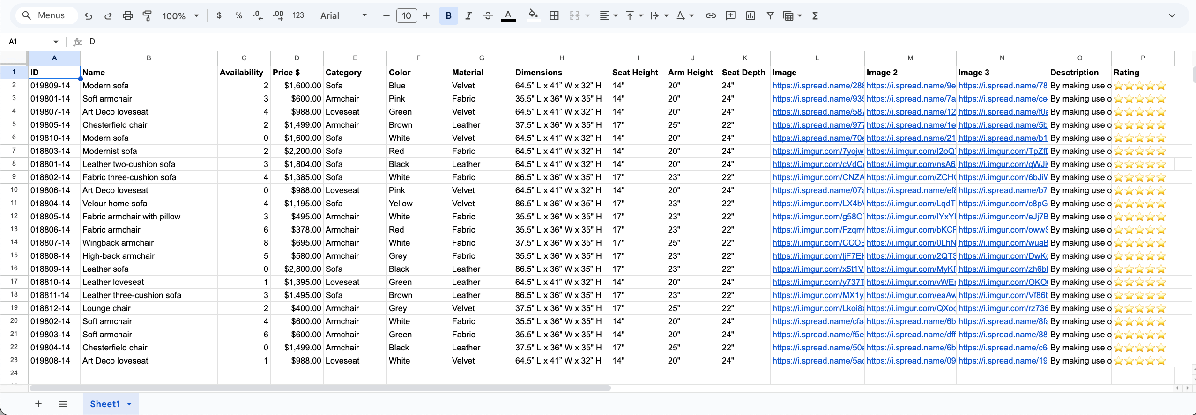
Task: Insert a comment
Action: (730, 16)
